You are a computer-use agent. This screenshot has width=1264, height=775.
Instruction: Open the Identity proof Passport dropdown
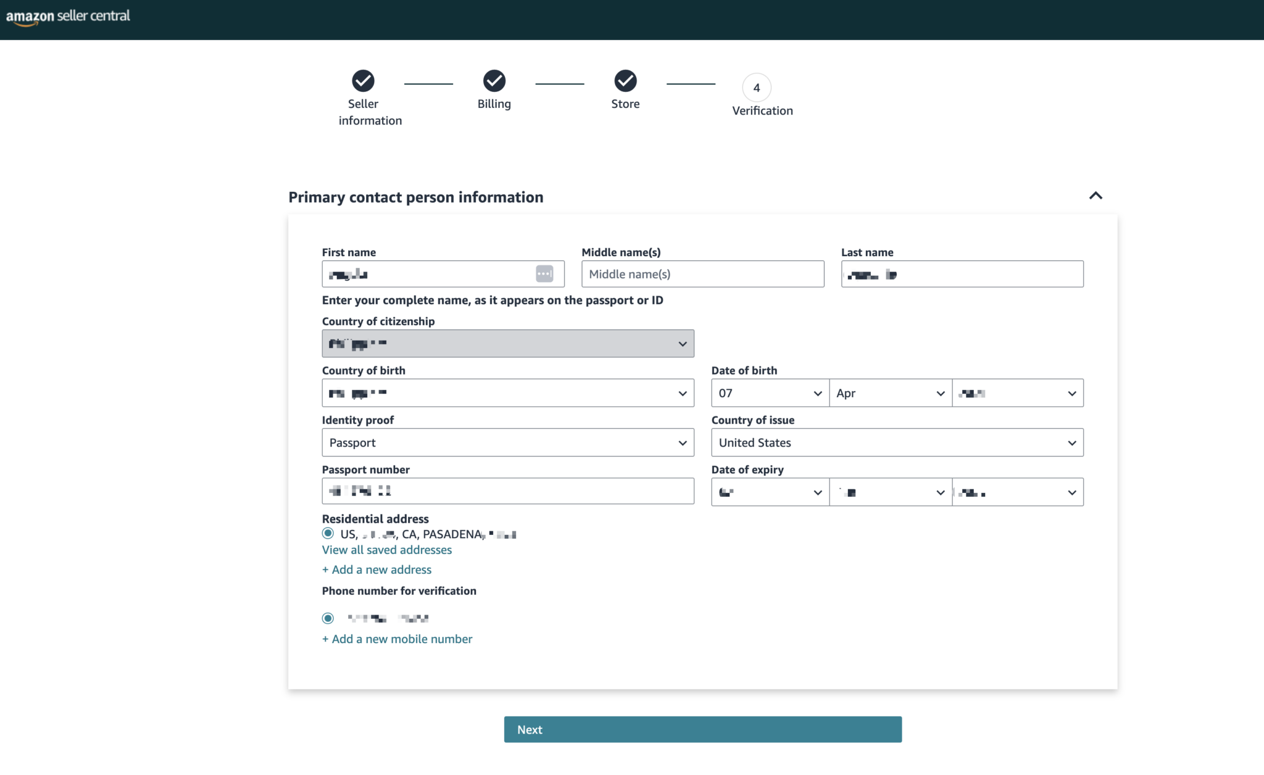click(507, 442)
